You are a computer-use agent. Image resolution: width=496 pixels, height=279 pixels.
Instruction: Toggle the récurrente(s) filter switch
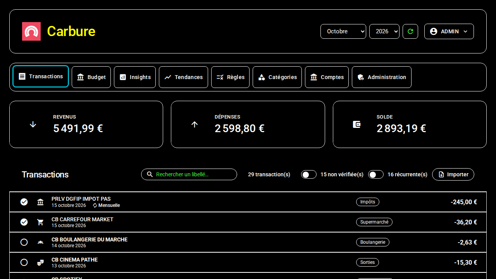376,174
